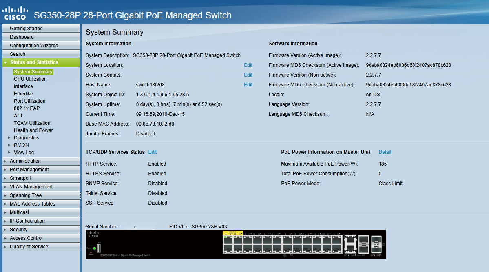Choose port 6 on the switch graphic
This screenshot has height=272, width=489.
[277, 240]
